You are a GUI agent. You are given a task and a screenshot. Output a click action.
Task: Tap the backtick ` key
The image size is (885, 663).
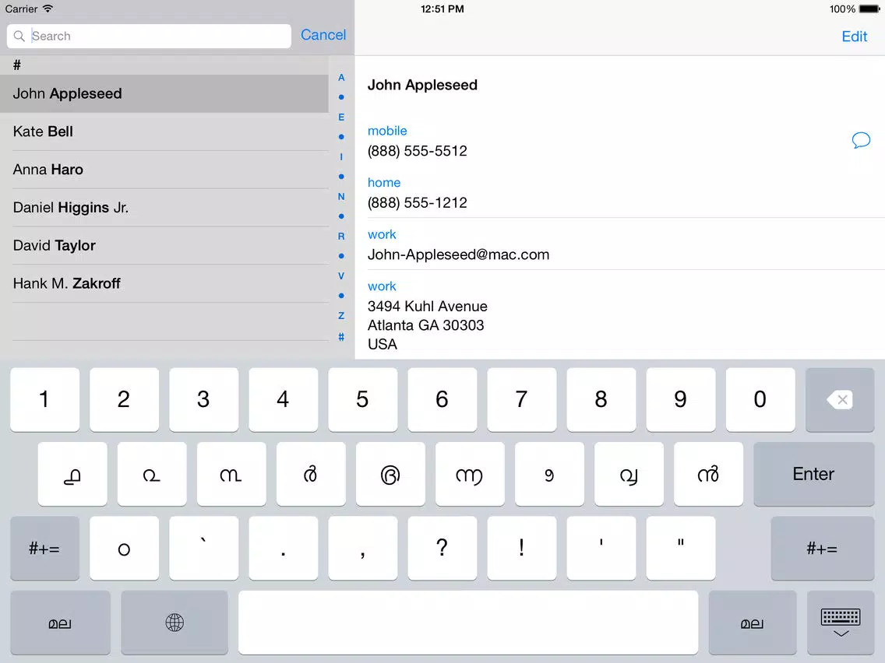pos(204,548)
